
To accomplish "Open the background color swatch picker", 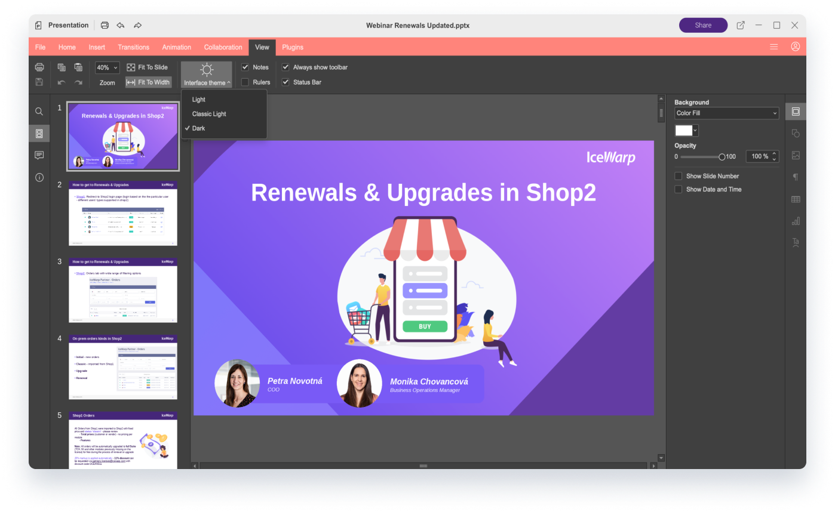I will tap(686, 131).
